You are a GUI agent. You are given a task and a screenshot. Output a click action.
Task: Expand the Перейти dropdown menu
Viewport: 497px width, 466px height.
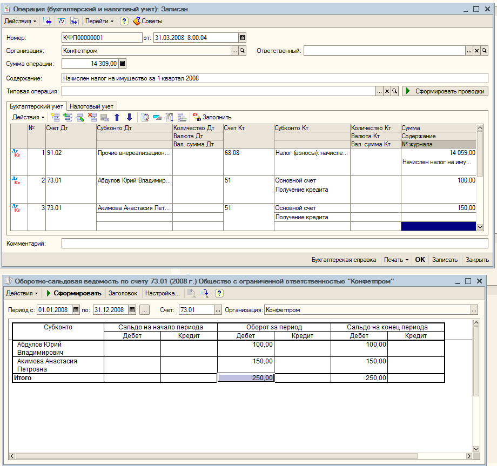click(x=99, y=21)
